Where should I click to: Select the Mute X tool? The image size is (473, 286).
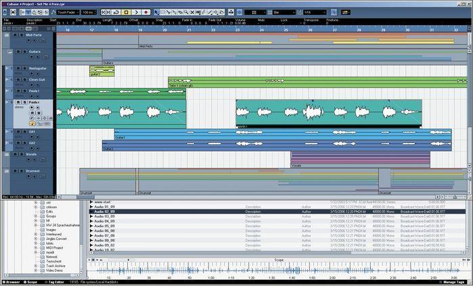(x=192, y=12)
